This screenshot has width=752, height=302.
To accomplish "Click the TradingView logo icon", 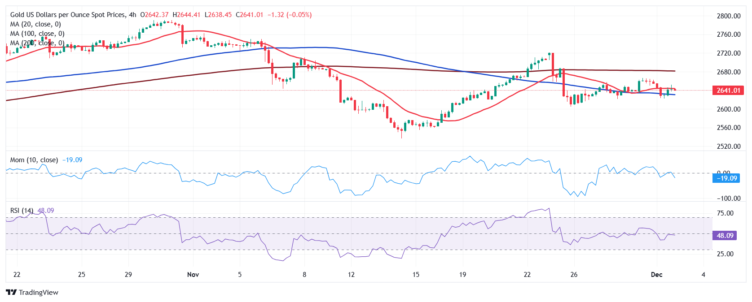I will tap(11, 292).
